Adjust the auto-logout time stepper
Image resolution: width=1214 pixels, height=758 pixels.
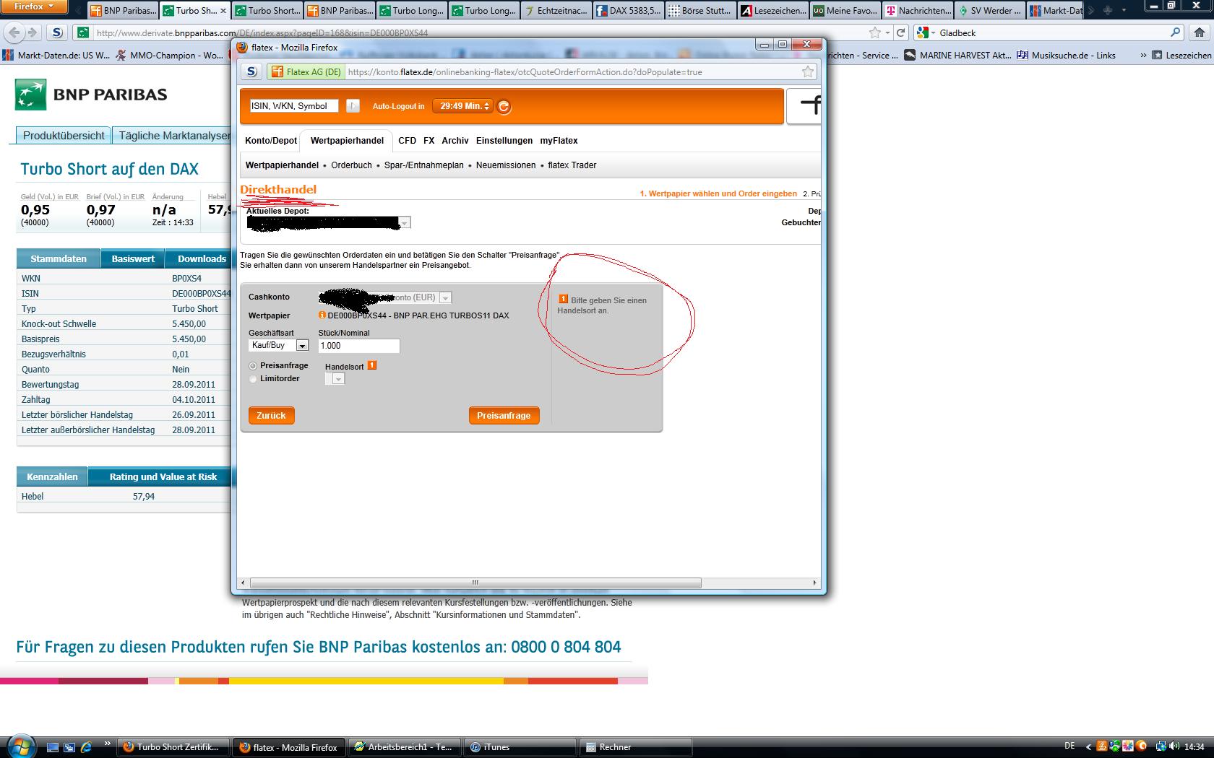click(x=487, y=106)
